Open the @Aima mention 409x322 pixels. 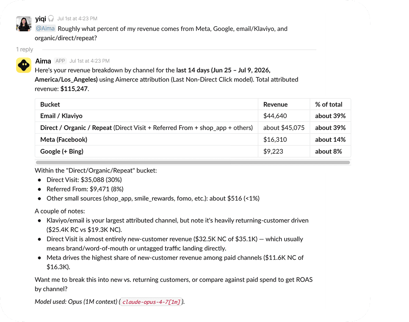45,28
